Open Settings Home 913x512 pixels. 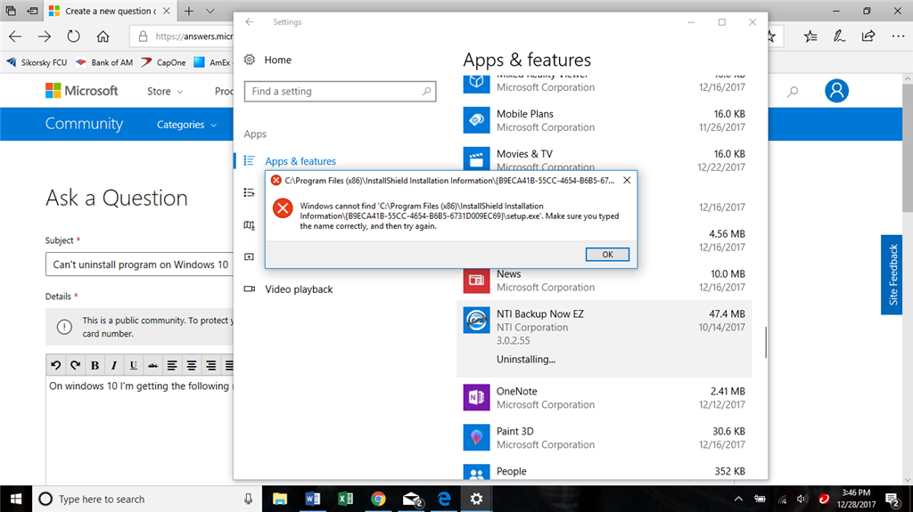click(x=267, y=60)
